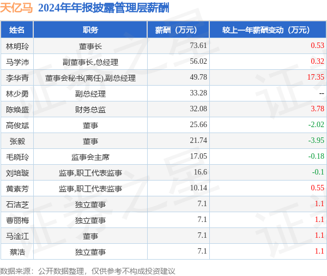Viewport: 327px width, 276px height.
Task: Click salary value 25.66
Action: pyautogui.click(x=198, y=125)
